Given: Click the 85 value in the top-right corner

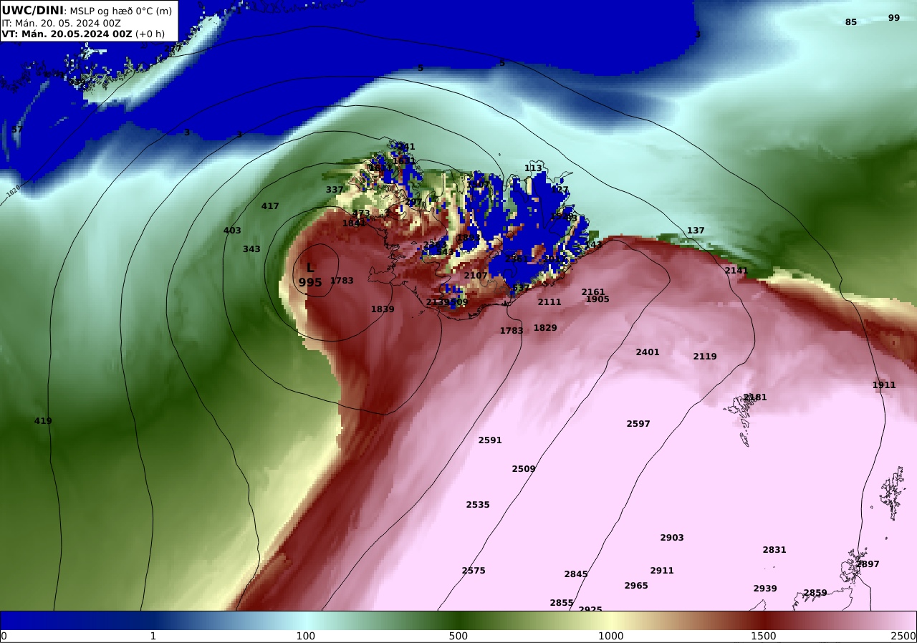Looking at the screenshot, I should coord(851,22).
